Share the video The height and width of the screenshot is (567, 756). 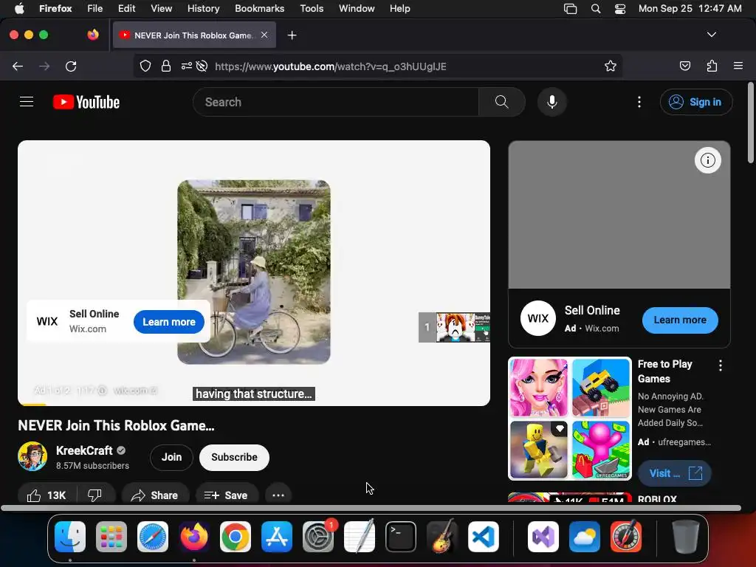tap(155, 495)
